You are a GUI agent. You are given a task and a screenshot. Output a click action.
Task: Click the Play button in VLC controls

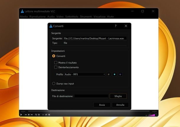point(21,115)
